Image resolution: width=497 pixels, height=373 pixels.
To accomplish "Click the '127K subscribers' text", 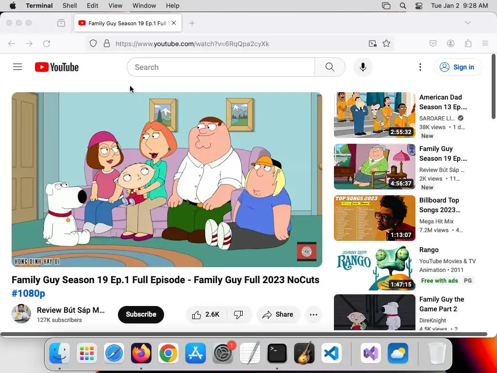I will [59, 320].
